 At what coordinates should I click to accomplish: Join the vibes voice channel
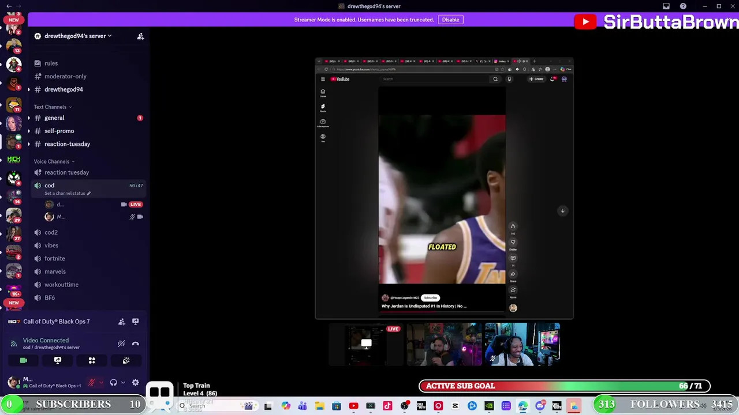coord(88,246)
